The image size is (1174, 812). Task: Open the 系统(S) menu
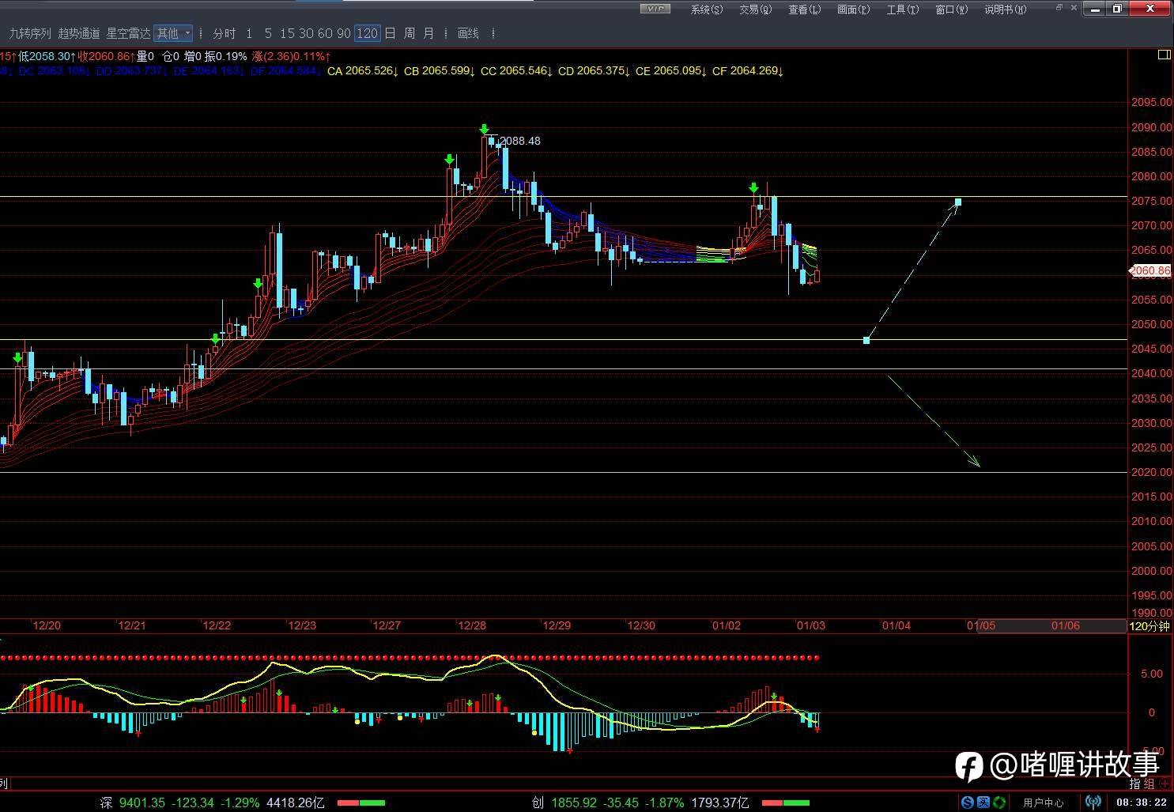[706, 9]
